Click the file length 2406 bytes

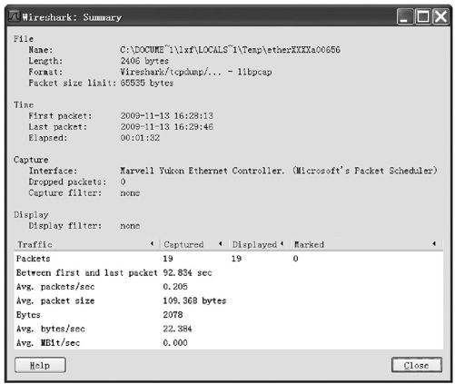(144, 61)
